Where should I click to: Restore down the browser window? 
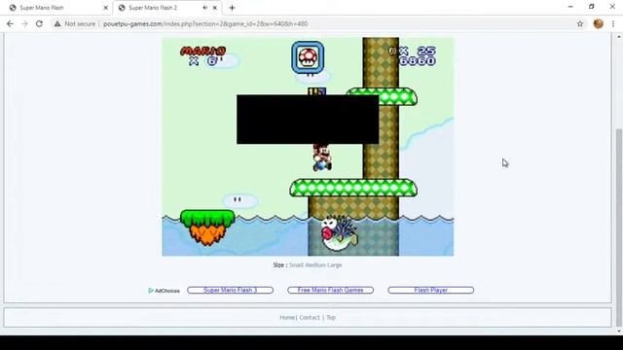pyautogui.click(x=591, y=7)
